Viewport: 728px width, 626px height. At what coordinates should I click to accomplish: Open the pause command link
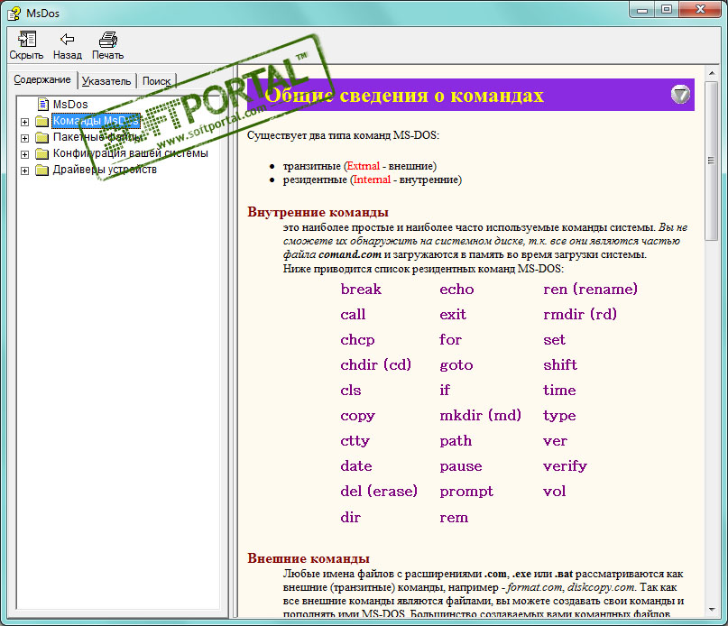(x=461, y=466)
